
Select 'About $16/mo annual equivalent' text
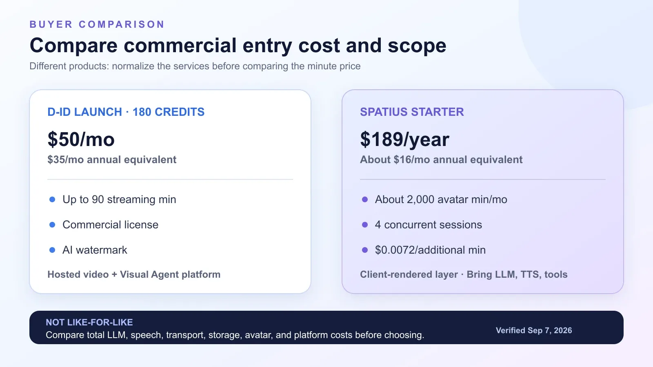click(441, 160)
